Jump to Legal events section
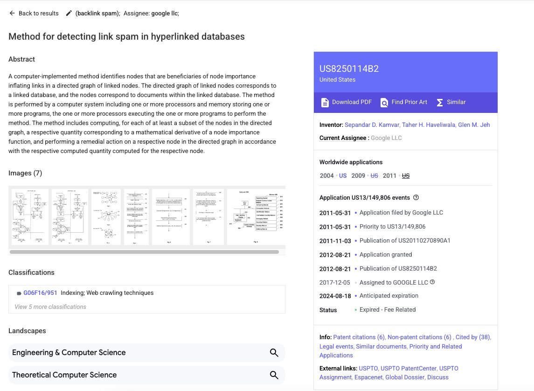Viewport: 534px width, 391px height. pyautogui.click(x=336, y=346)
